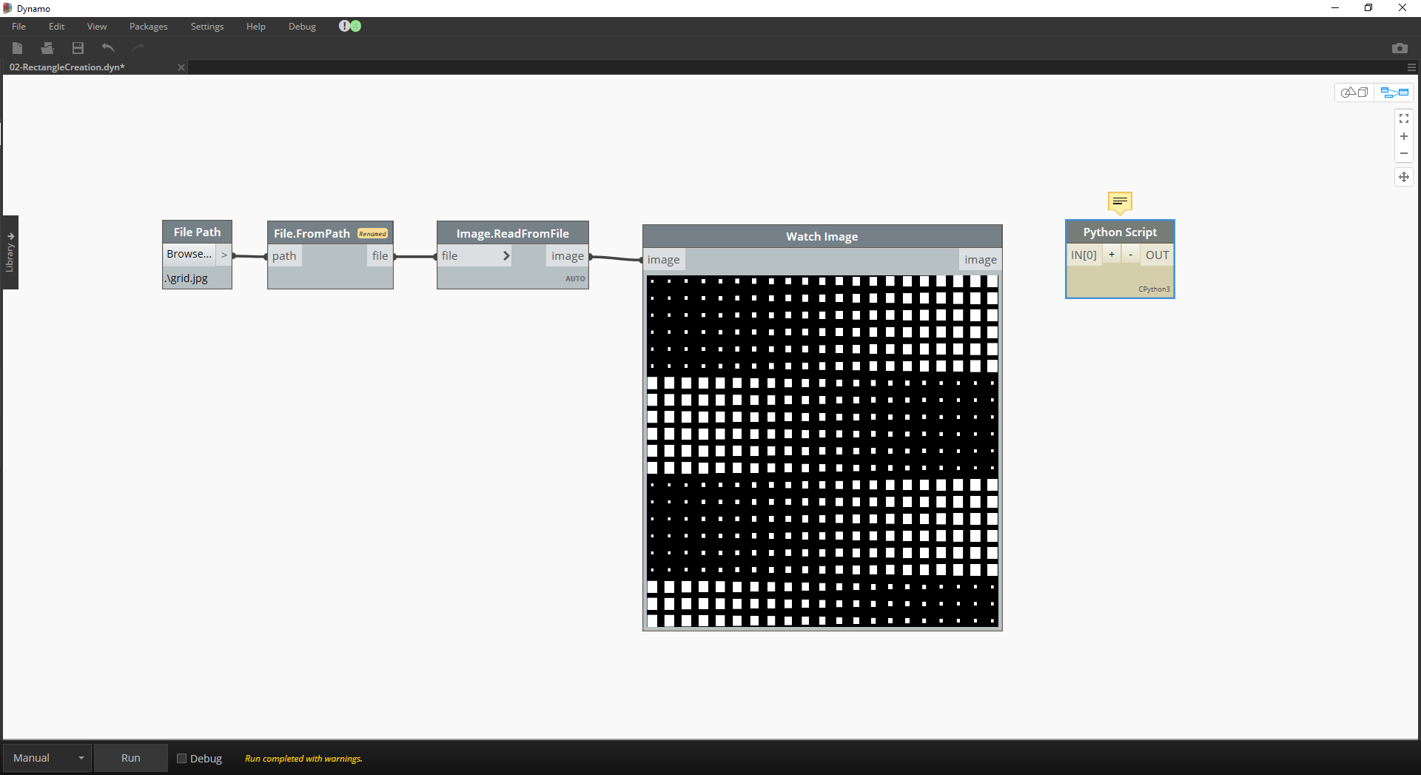Screen dimensions: 1421x775
Task: Enable the pan mode icon
Action: click(1403, 177)
